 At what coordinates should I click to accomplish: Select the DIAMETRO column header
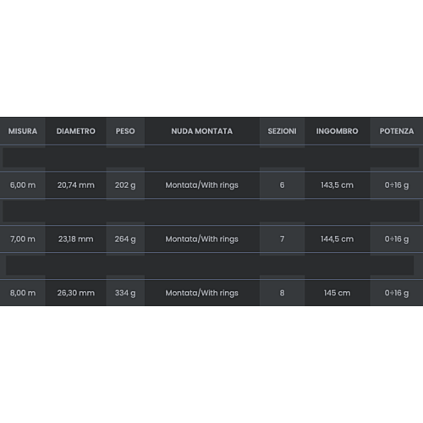76,131
